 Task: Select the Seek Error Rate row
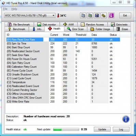click(x=63, y=55)
